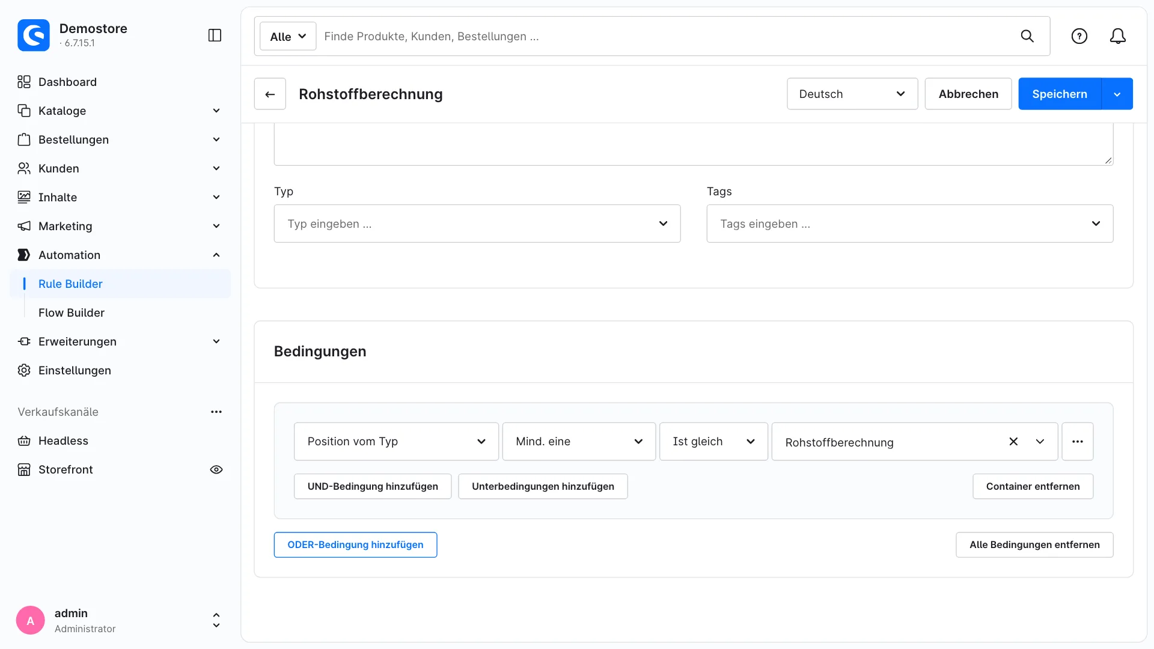Screen dimensions: 1154x649
Task: Click the search magnifier icon
Action: 1027,36
